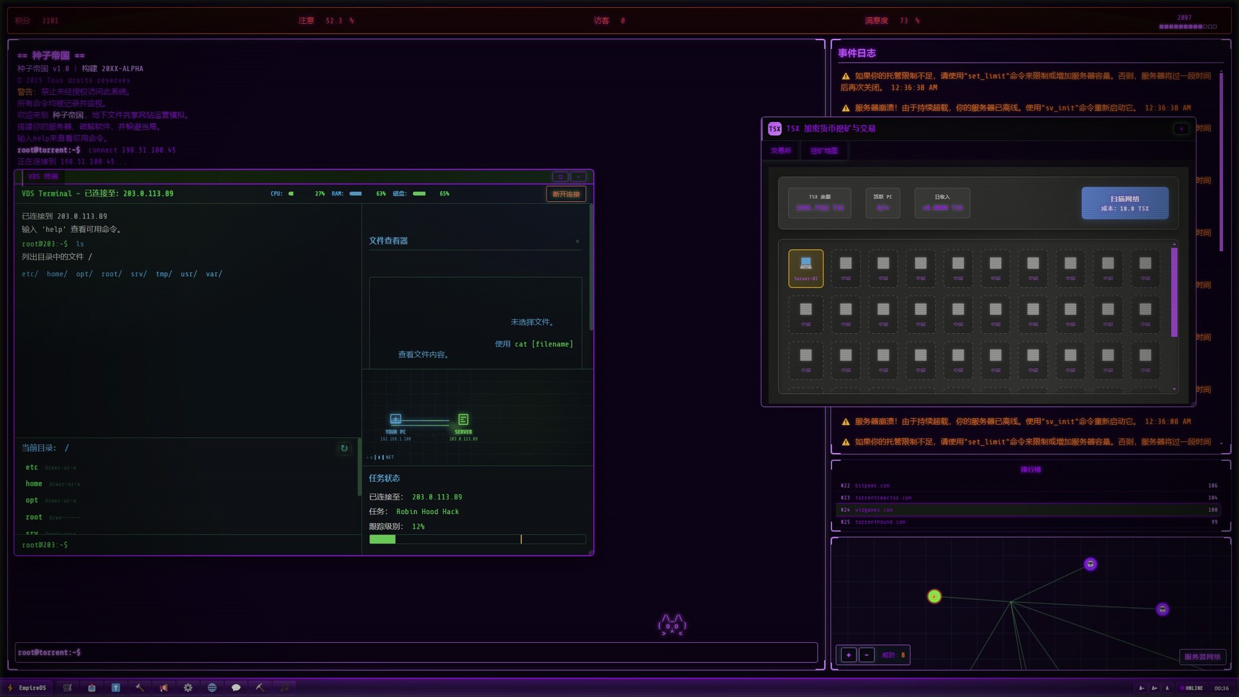The image size is (1239, 697).
Task: Open the globe browser icon
Action: click(x=212, y=688)
